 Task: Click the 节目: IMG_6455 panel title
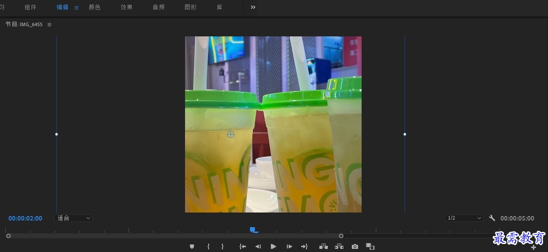click(x=24, y=24)
